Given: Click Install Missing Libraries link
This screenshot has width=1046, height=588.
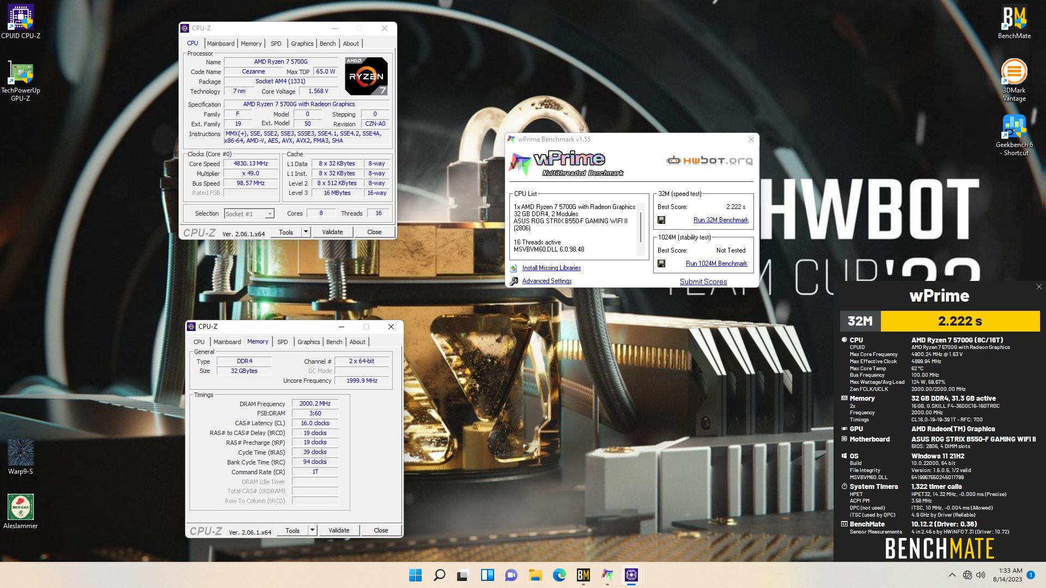Looking at the screenshot, I should pos(551,268).
